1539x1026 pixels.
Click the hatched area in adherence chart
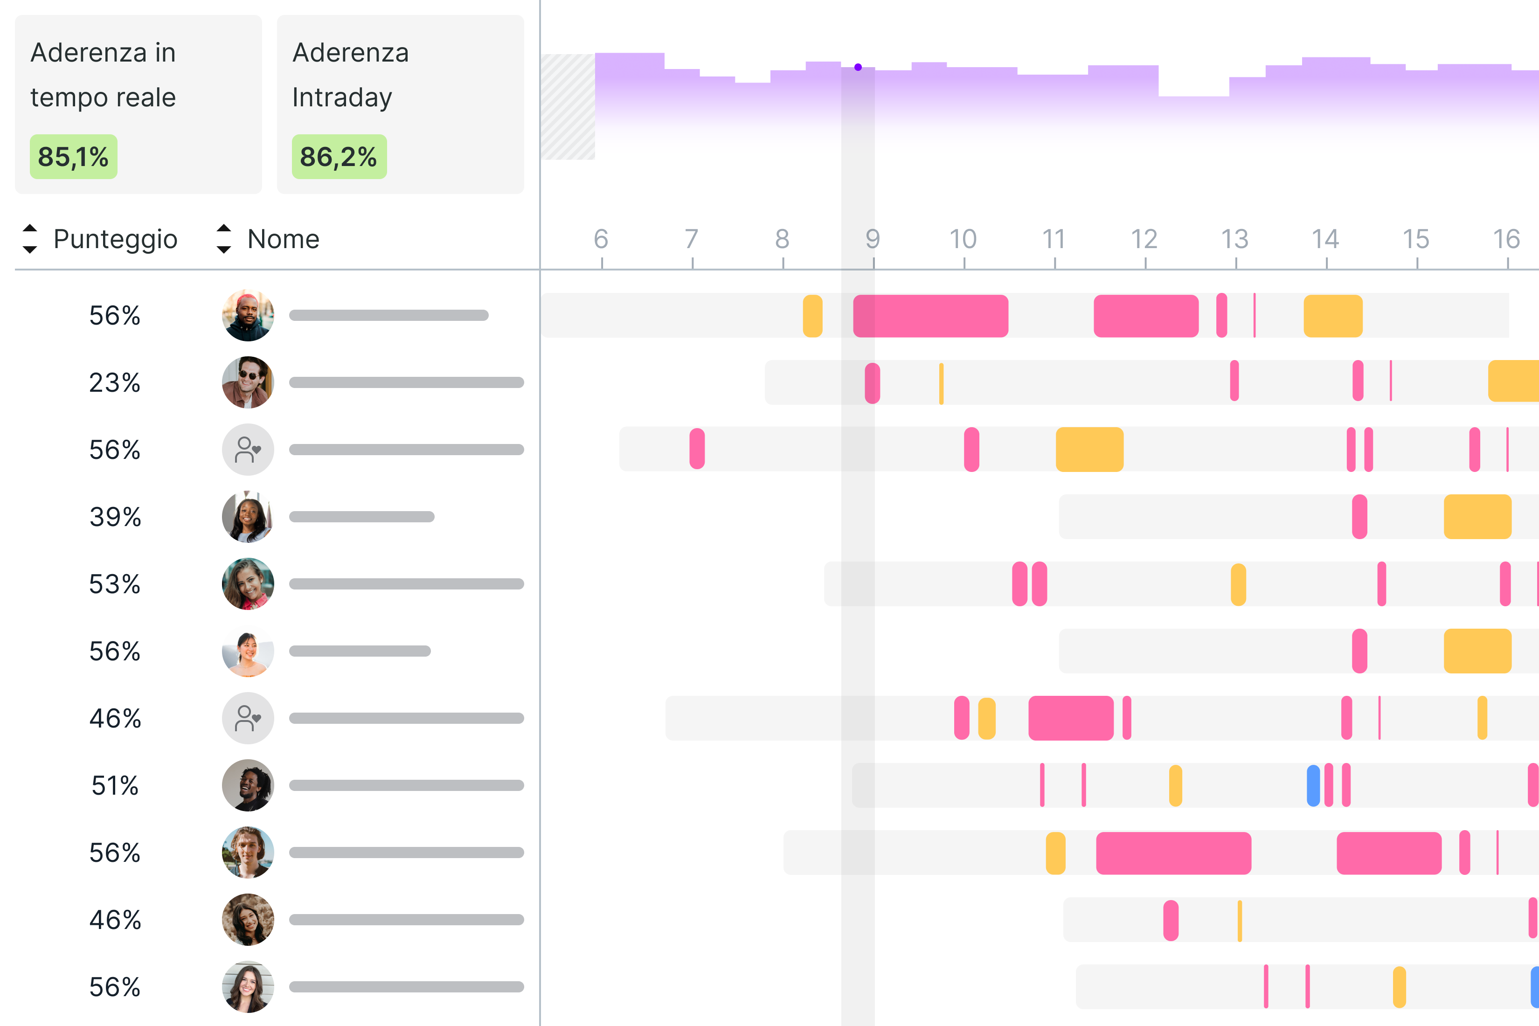pos(568,107)
